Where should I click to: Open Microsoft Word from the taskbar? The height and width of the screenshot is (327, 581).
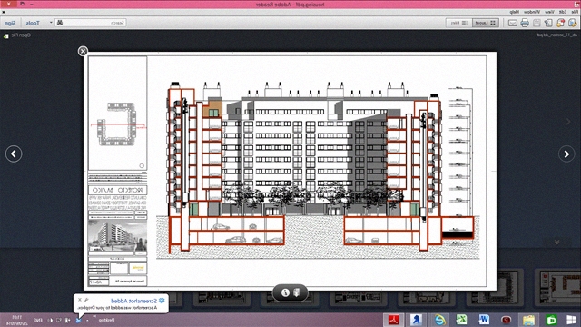coord(484,320)
